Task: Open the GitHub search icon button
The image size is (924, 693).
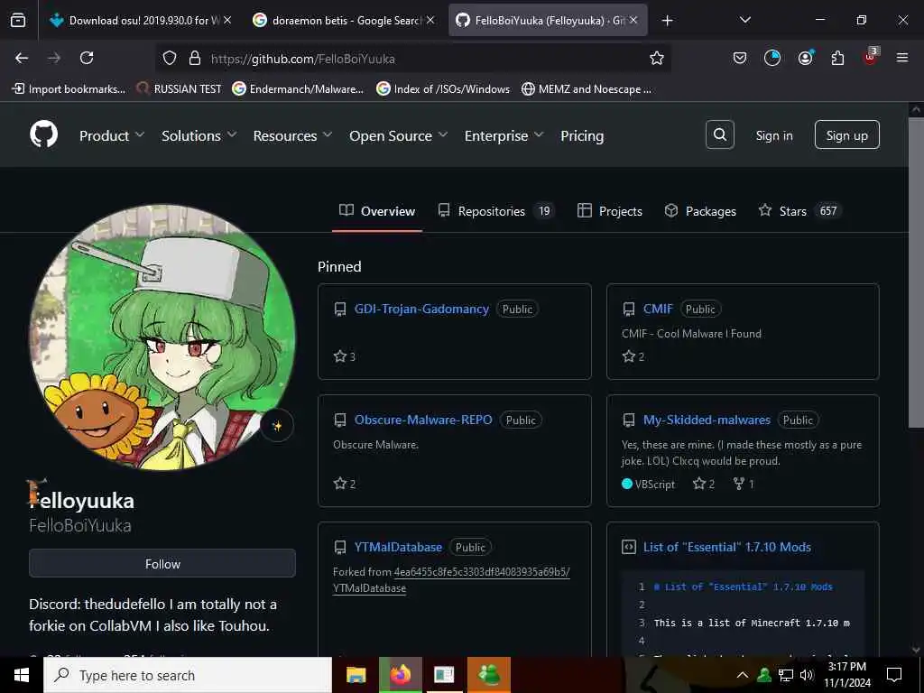Action: [719, 135]
